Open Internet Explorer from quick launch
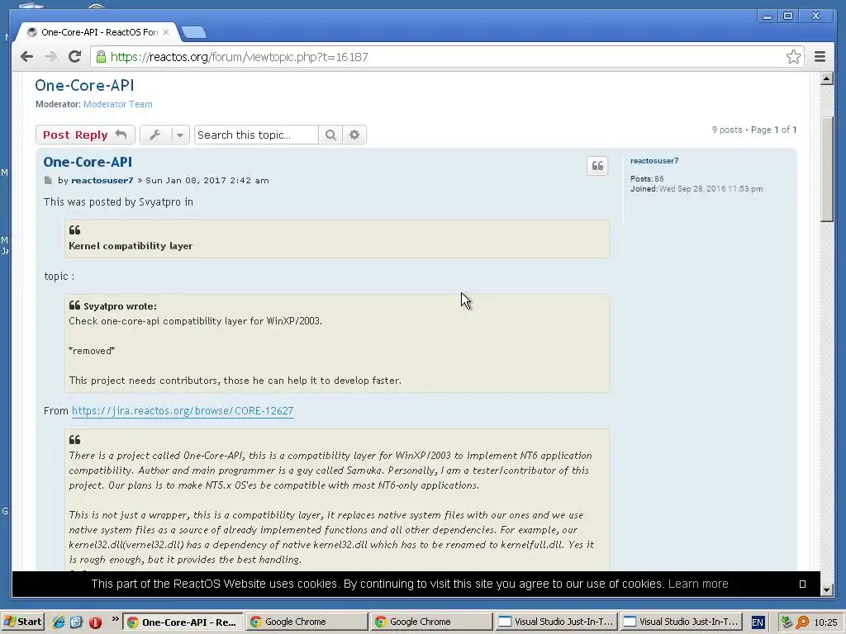This screenshot has width=846, height=634. [59, 622]
